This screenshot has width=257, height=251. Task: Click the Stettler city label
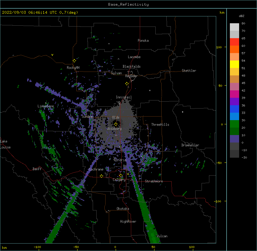(189, 71)
